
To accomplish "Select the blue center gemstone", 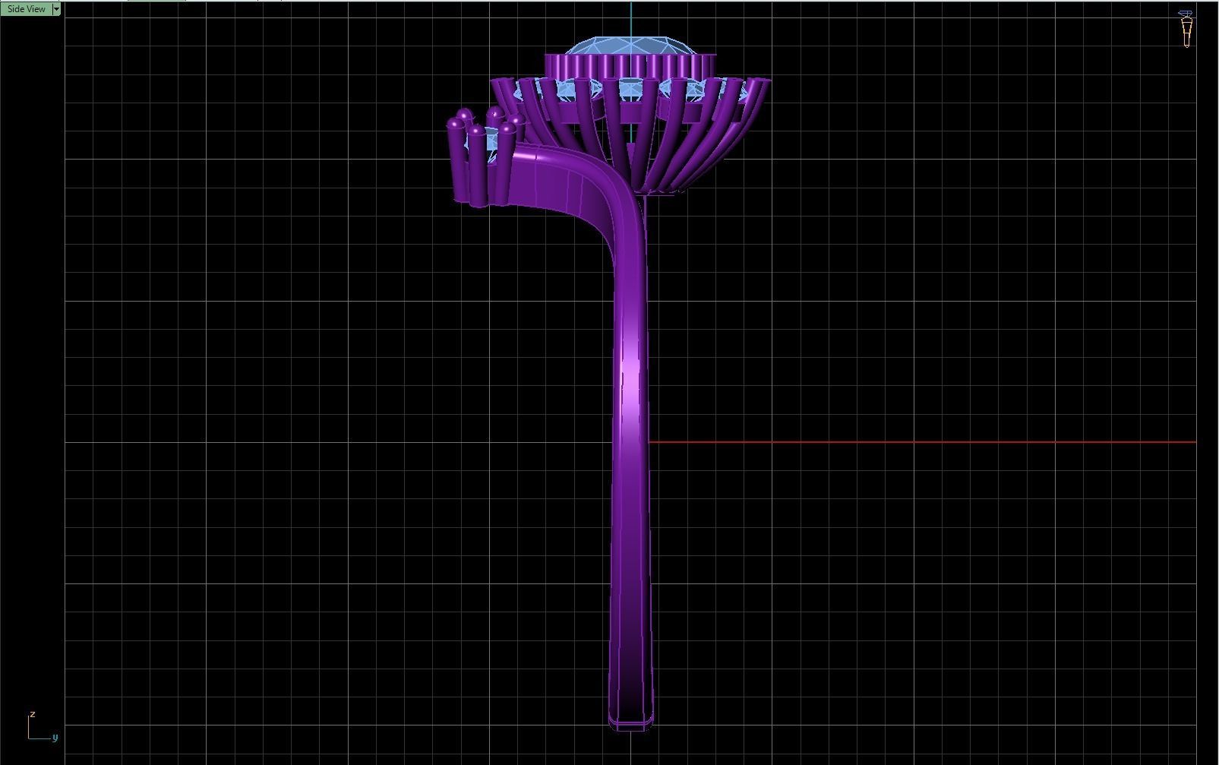I will (x=630, y=46).
